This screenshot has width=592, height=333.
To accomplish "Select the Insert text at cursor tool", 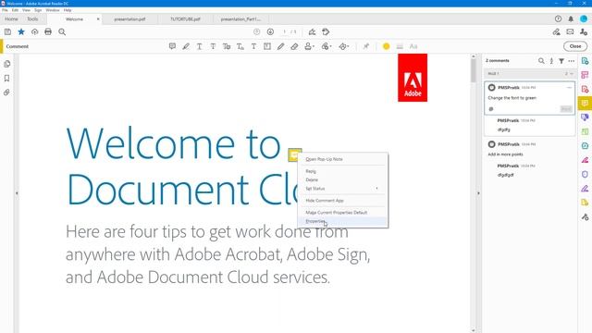I will click(x=240, y=46).
